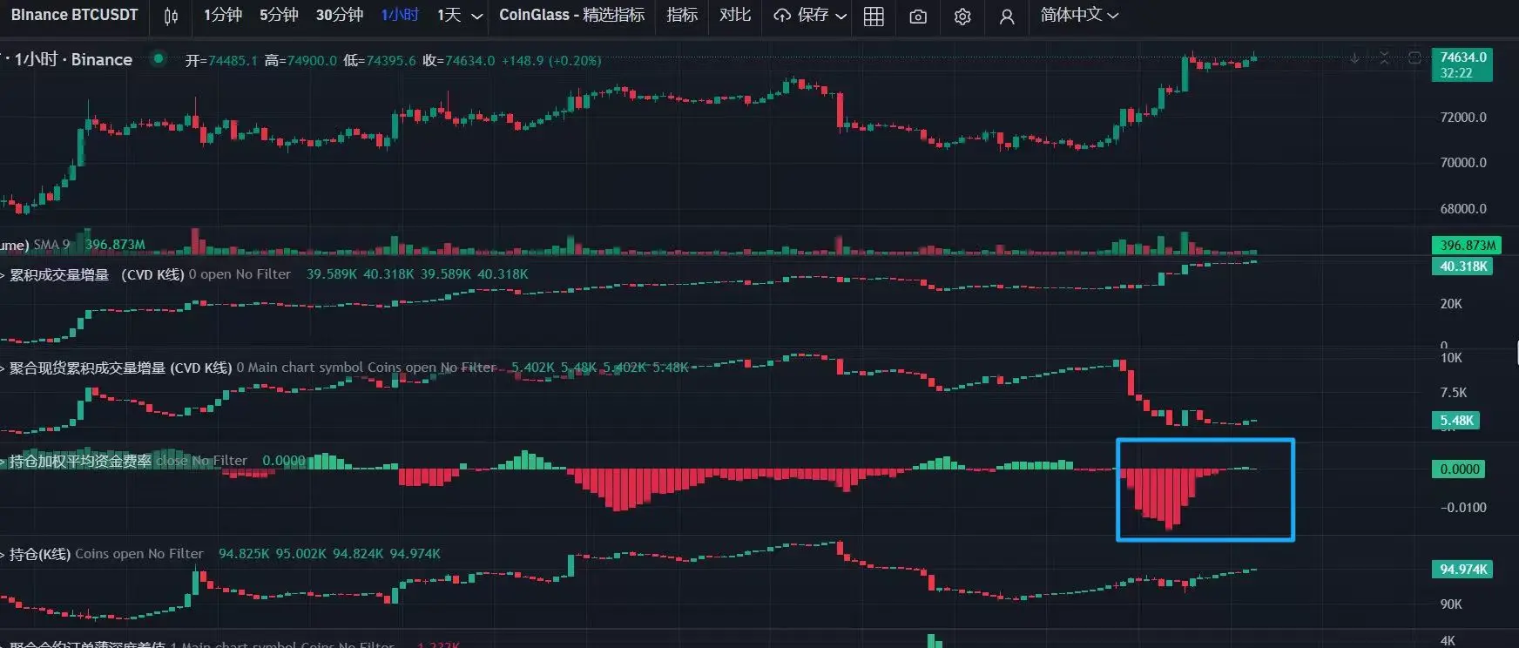This screenshot has height=648, width=1519.
Task: Click the 持仓(K线) indicator title
Action: click(x=40, y=554)
